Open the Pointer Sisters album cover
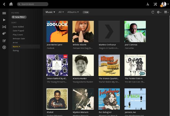Image resolution: width=170 pixels, height=116 pixels. click(135, 65)
